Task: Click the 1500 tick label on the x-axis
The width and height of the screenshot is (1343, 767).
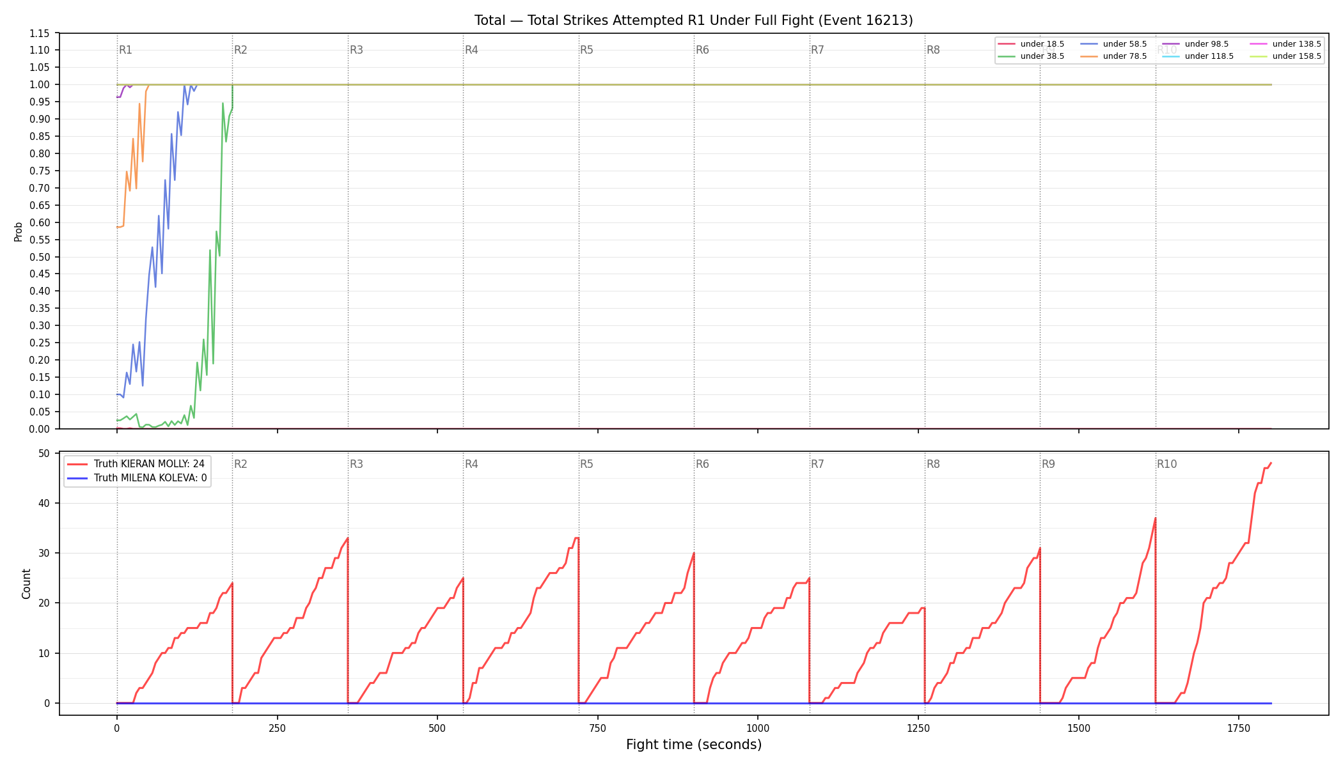Action: click(x=1079, y=728)
